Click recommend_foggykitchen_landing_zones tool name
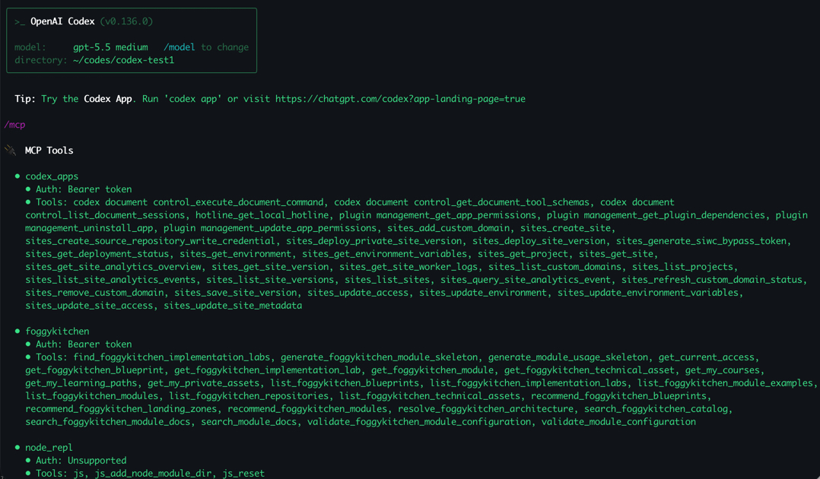The width and height of the screenshot is (820, 479). point(121,409)
